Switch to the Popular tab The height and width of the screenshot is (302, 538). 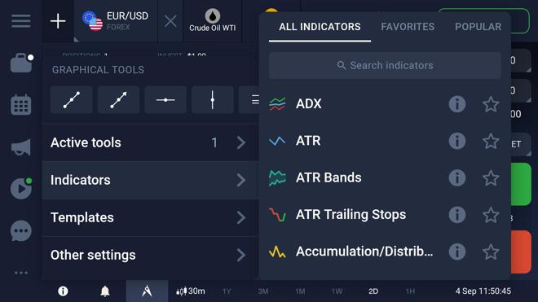click(x=478, y=27)
